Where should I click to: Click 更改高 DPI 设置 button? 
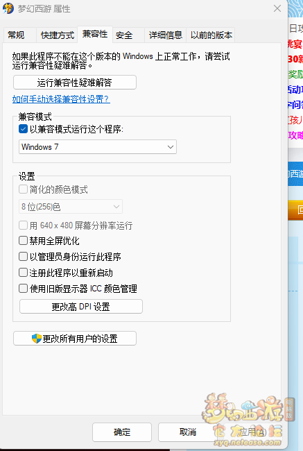tap(81, 307)
